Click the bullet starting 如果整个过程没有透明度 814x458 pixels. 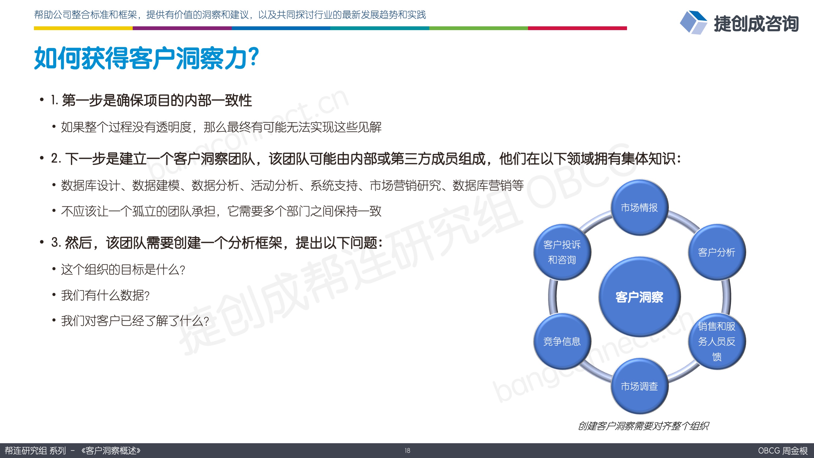point(221,127)
